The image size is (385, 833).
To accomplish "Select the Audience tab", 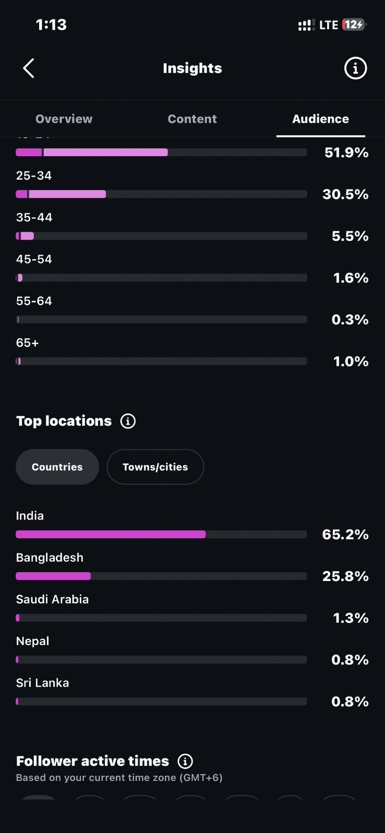I will pos(320,119).
